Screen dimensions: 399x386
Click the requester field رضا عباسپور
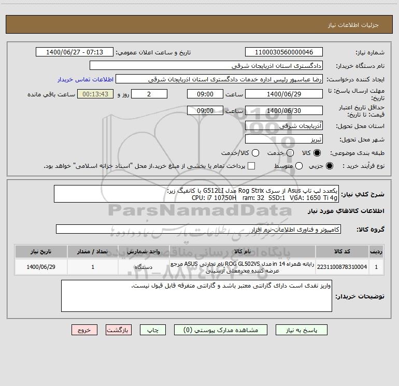[x=219, y=79]
